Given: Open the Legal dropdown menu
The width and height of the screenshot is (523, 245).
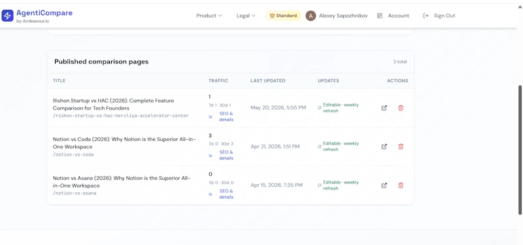Looking at the screenshot, I should (246, 16).
